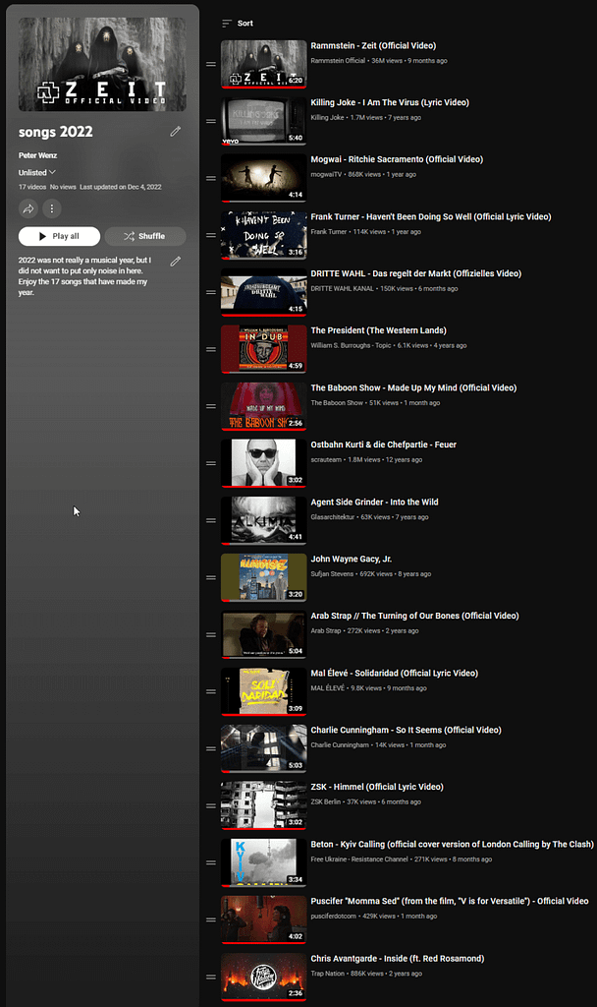The width and height of the screenshot is (597, 1007).
Task: Click the reorder handle beside Killing Joke row
Action: pos(211,121)
